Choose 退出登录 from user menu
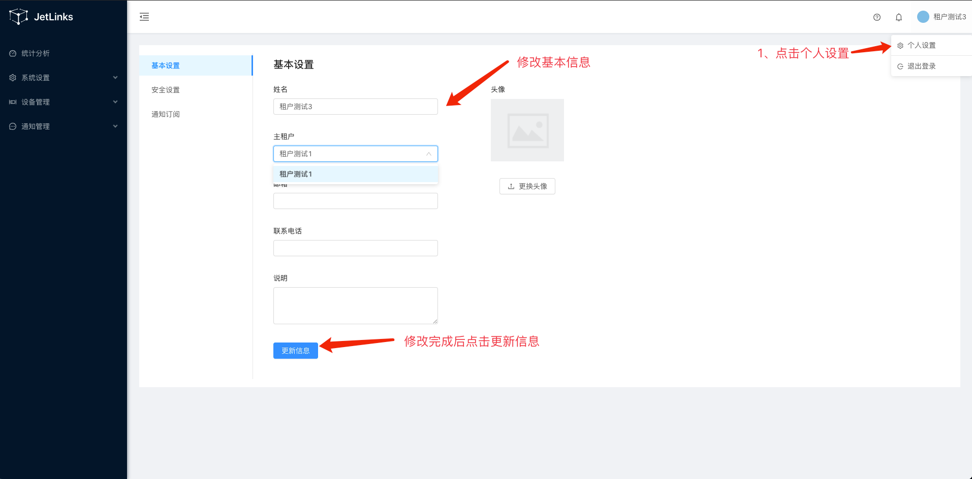This screenshot has width=972, height=479. [931, 66]
